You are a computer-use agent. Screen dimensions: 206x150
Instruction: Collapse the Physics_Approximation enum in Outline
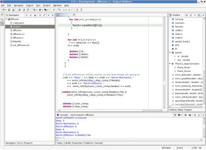click(170, 63)
